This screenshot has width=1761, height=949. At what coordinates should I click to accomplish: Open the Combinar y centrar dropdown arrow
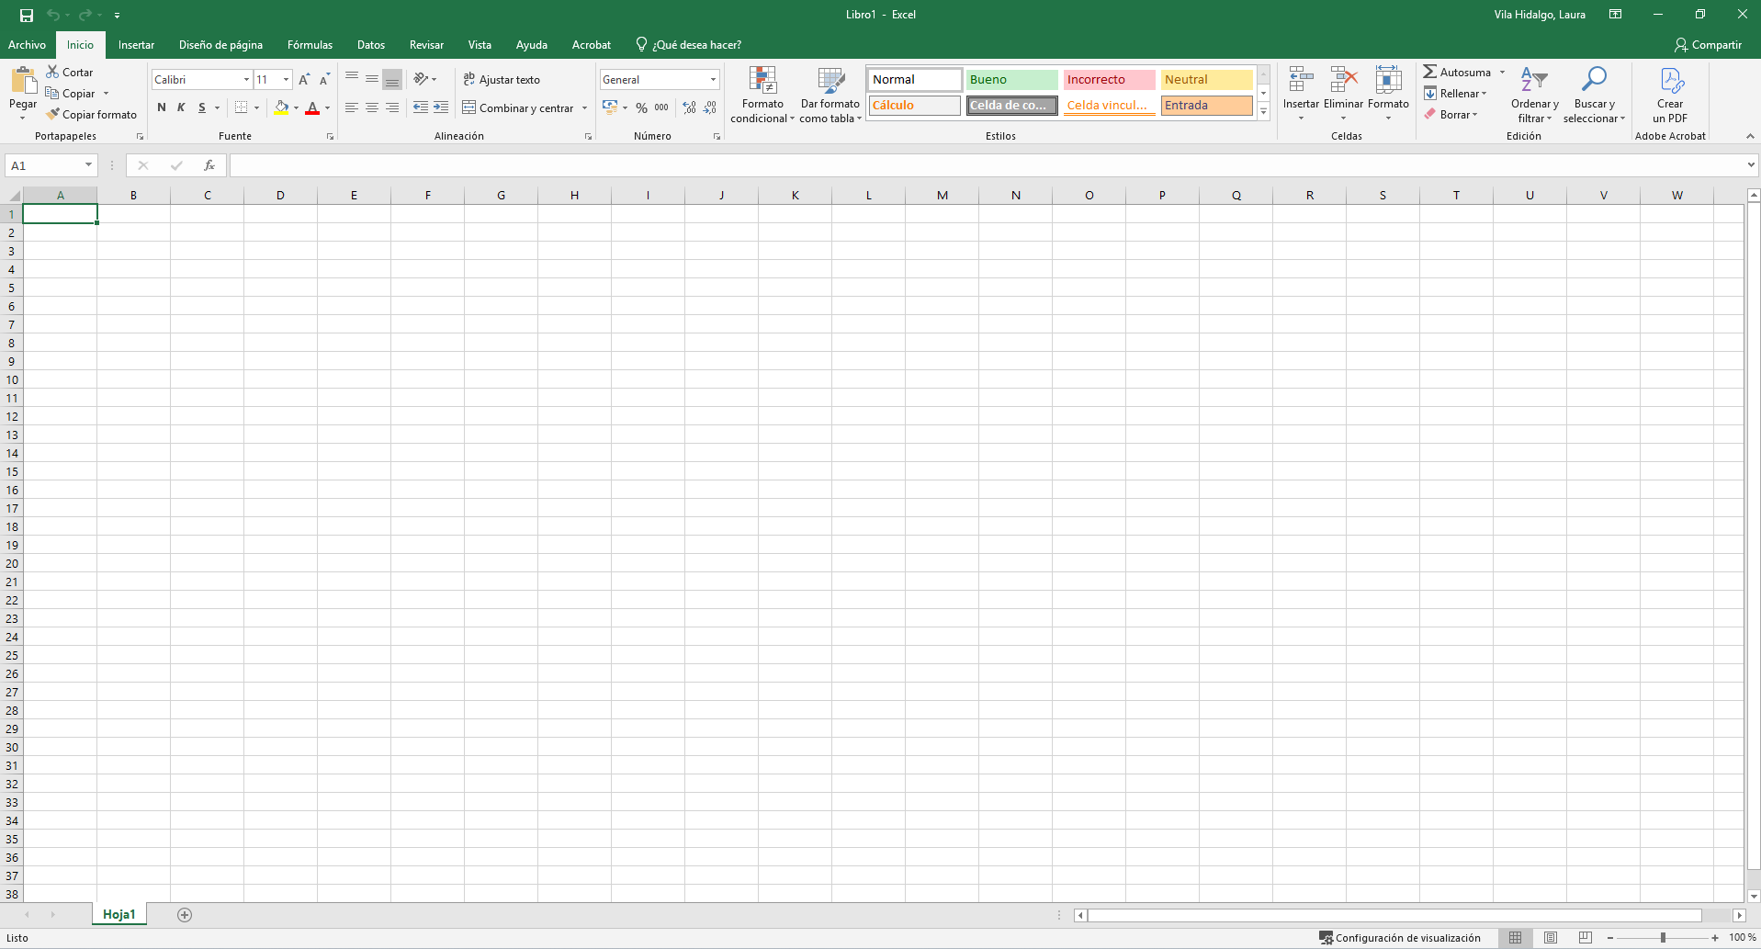click(584, 108)
